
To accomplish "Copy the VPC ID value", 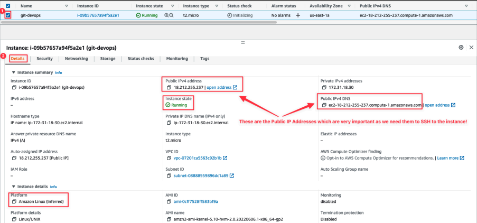I will [x=169, y=158].
